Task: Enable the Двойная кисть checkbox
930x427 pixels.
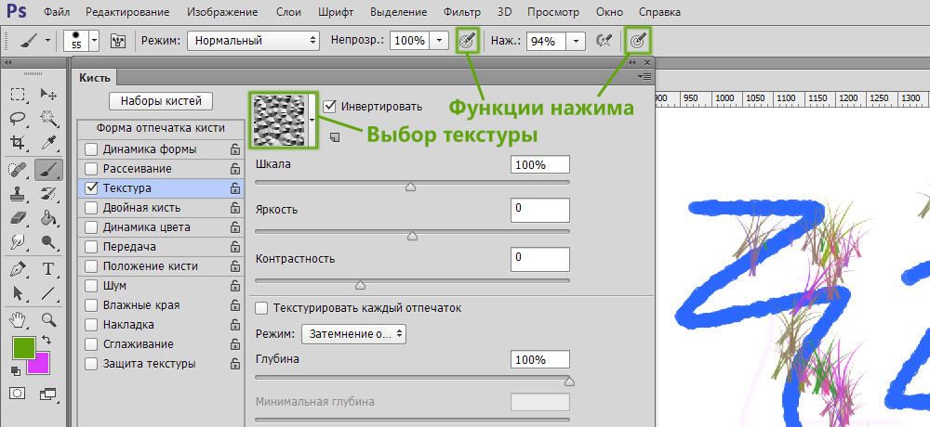Action: coord(91,208)
